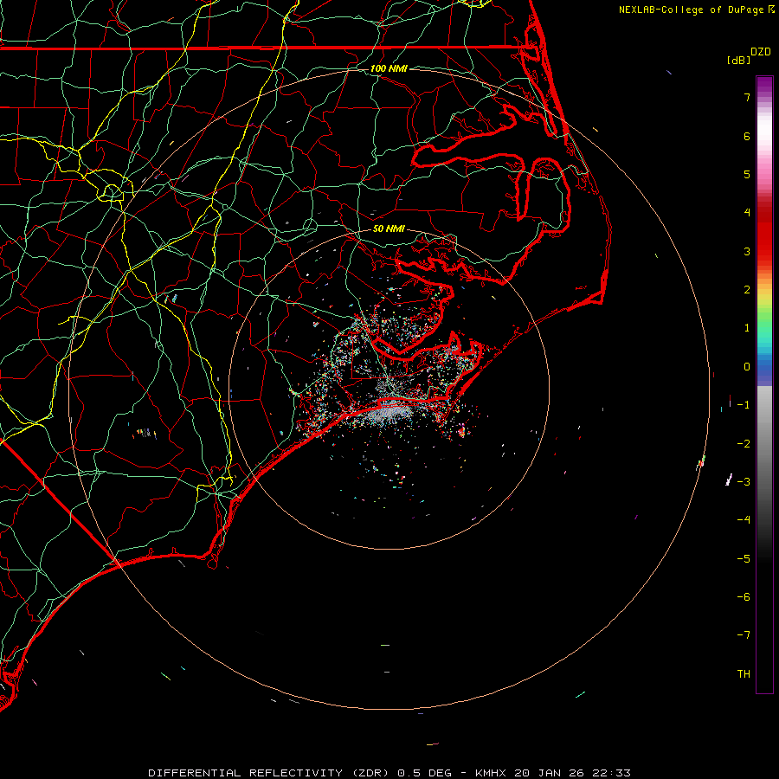Click the DZD legend title
Image resolution: width=779 pixels, height=779 pixels.
[761, 52]
